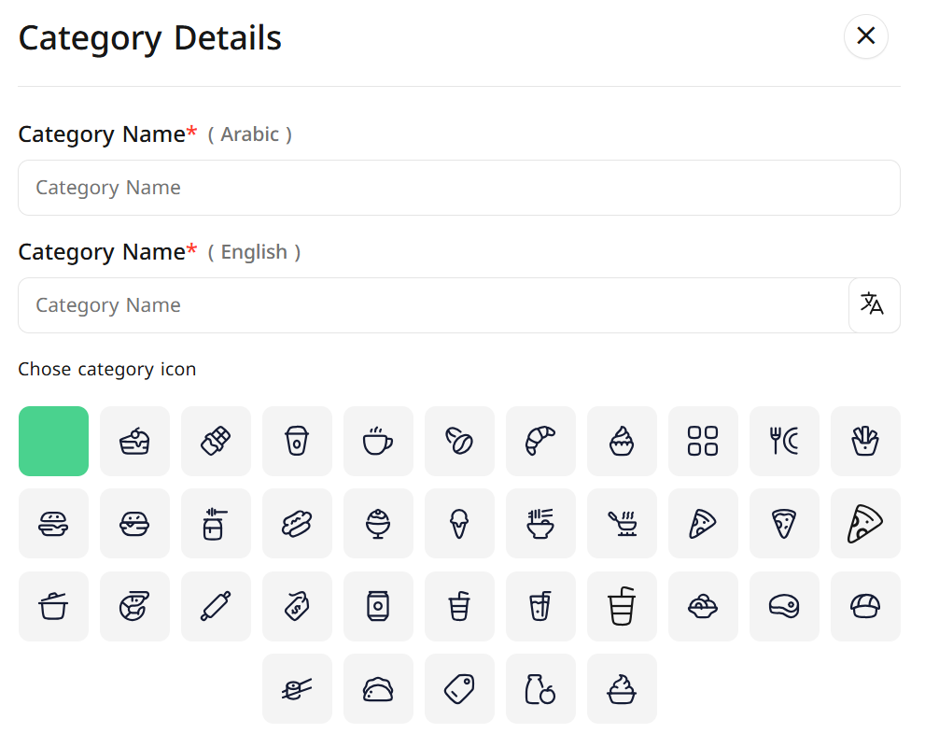Select the steaming hot coffee mug icon
Screen dimensions: 925x733
pos(378,441)
